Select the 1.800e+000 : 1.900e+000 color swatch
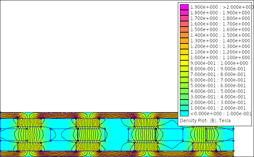The width and height of the screenshot is (254, 157). tap(184, 13)
